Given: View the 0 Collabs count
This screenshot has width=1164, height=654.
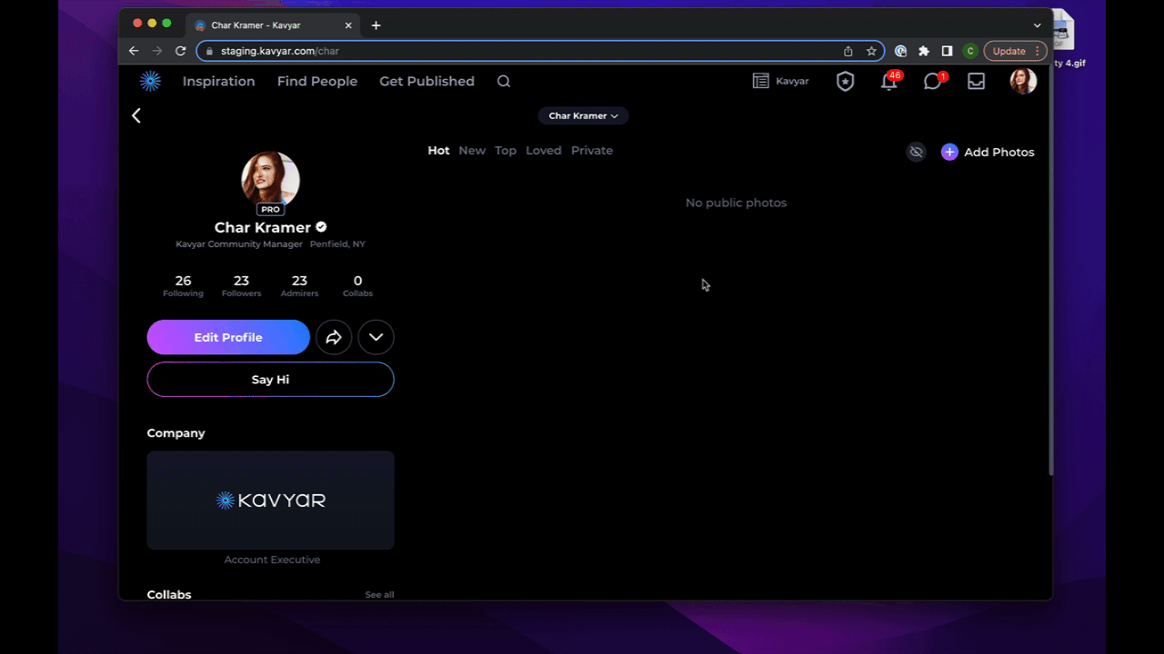Looking at the screenshot, I should tap(357, 286).
